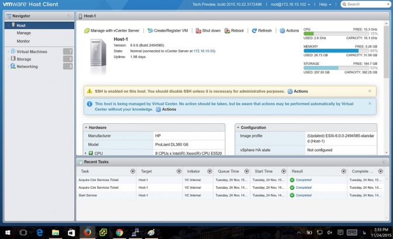Click the vSphere HA state row

click(306, 150)
